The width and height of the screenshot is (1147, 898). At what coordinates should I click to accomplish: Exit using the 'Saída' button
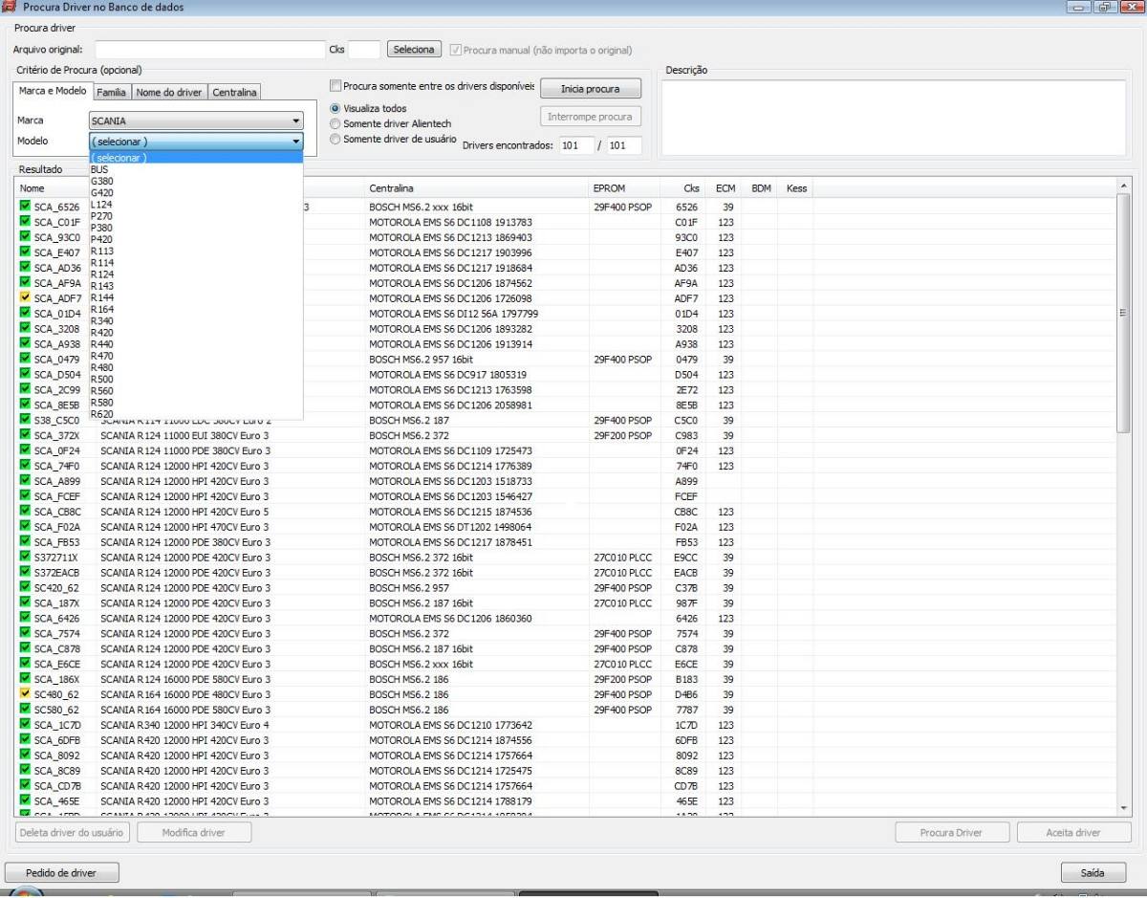pyautogui.click(x=1093, y=872)
